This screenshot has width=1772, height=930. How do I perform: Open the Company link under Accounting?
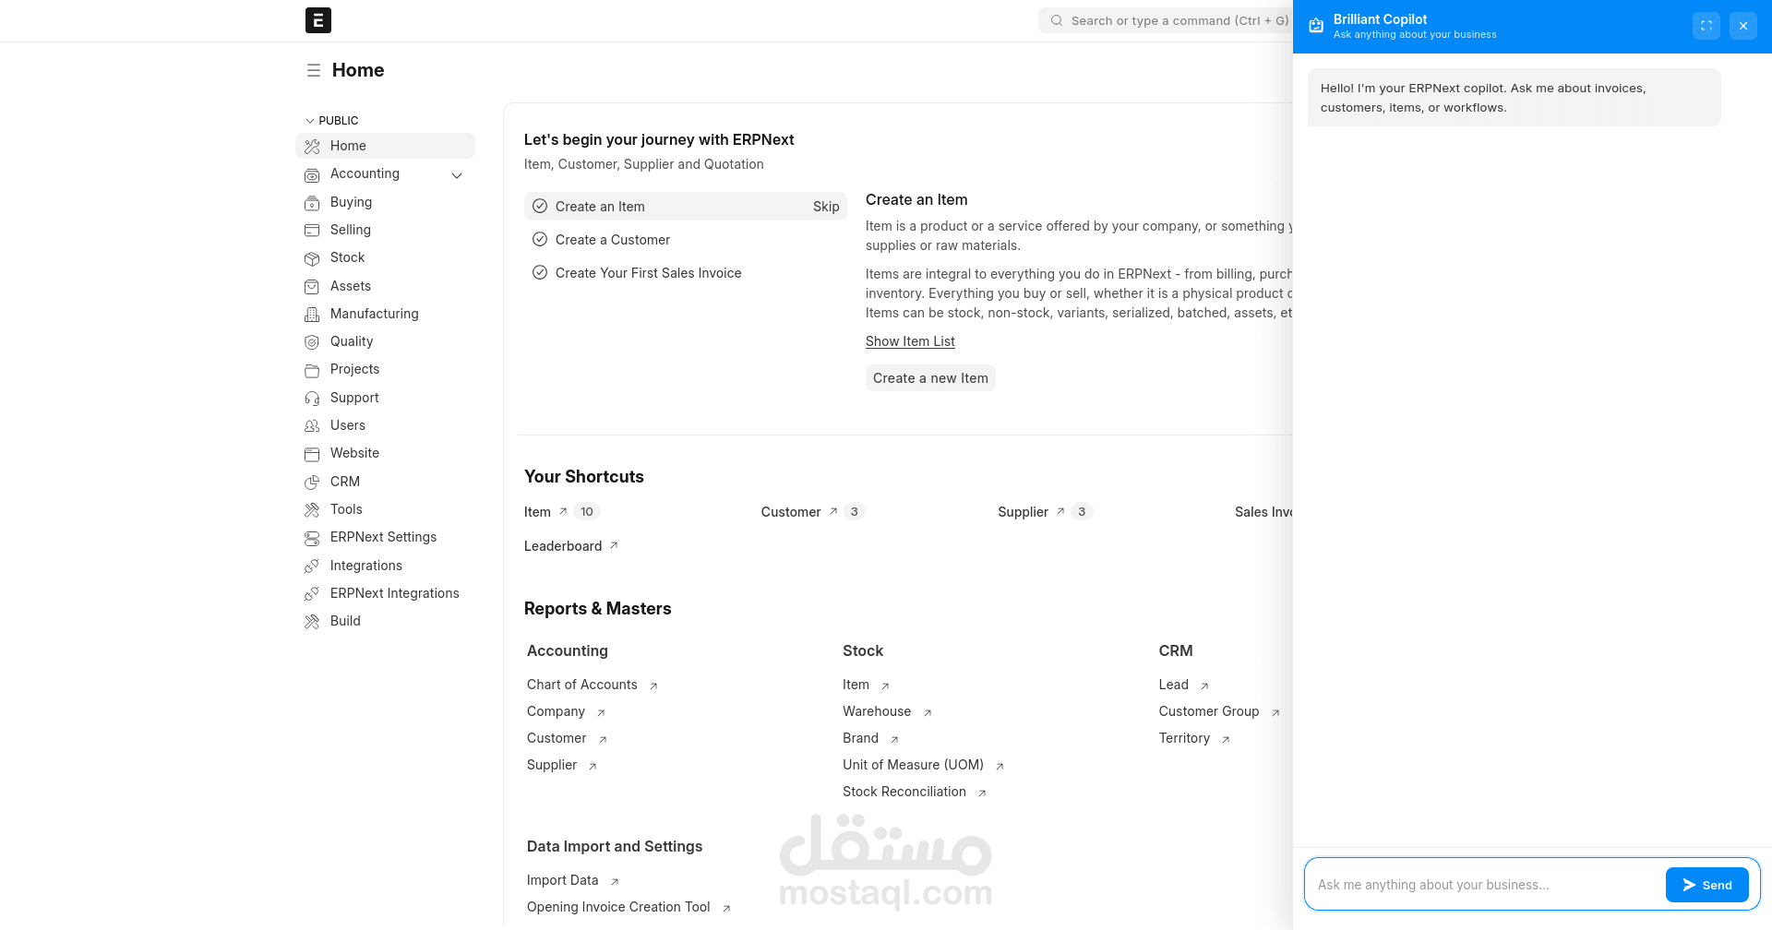click(x=556, y=711)
